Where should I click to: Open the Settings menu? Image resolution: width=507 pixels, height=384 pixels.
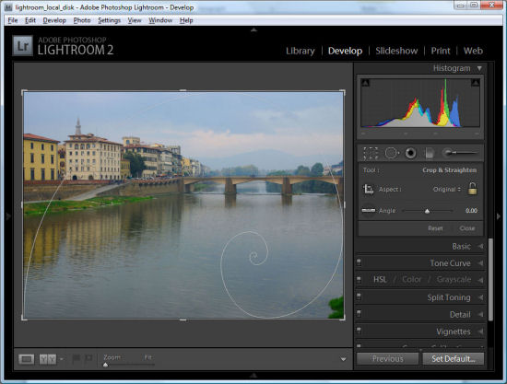(x=109, y=20)
